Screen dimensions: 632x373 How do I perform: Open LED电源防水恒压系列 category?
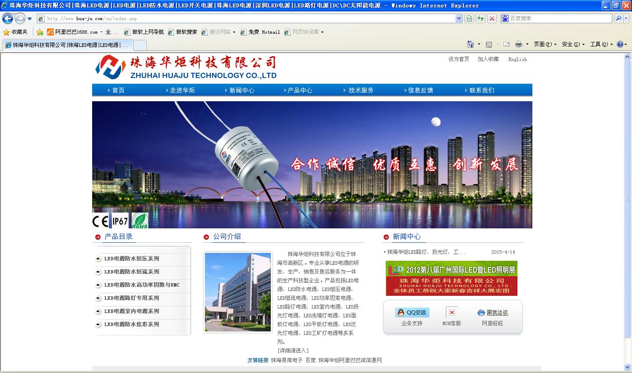132,259
